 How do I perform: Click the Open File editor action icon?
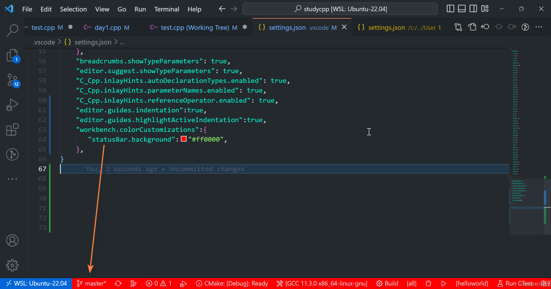(x=472, y=27)
